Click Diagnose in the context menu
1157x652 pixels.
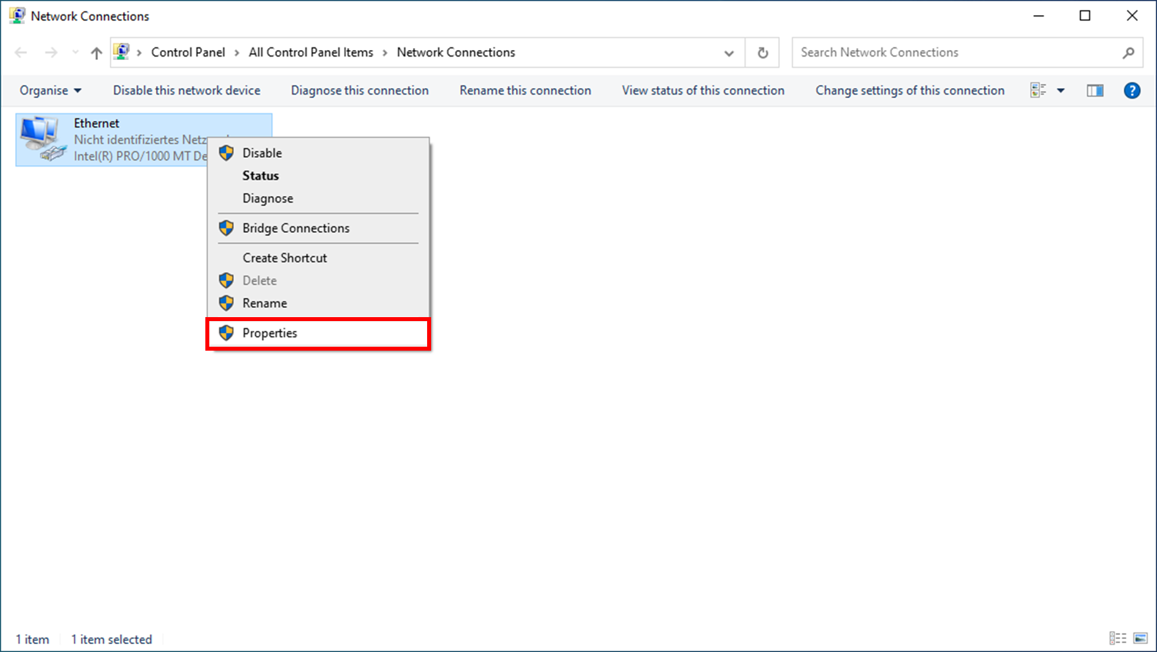(x=267, y=198)
